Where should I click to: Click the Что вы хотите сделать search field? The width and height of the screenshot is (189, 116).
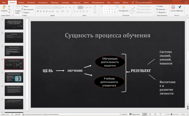pyautogui.click(x=144, y=2)
